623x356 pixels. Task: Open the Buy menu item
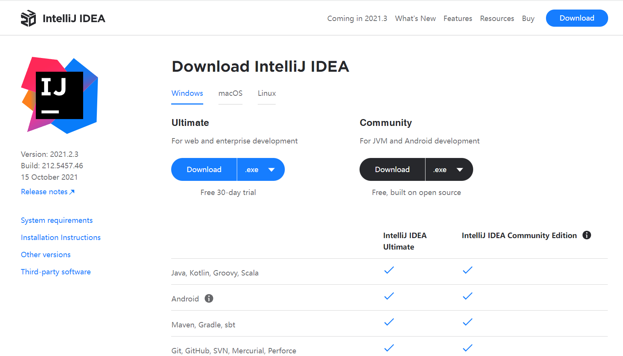click(x=528, y=18)
